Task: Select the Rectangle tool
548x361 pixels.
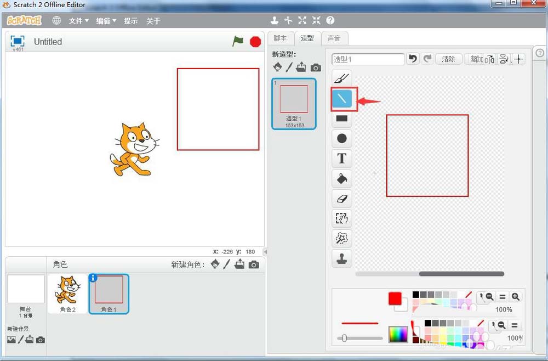Action: click(341, 119)
